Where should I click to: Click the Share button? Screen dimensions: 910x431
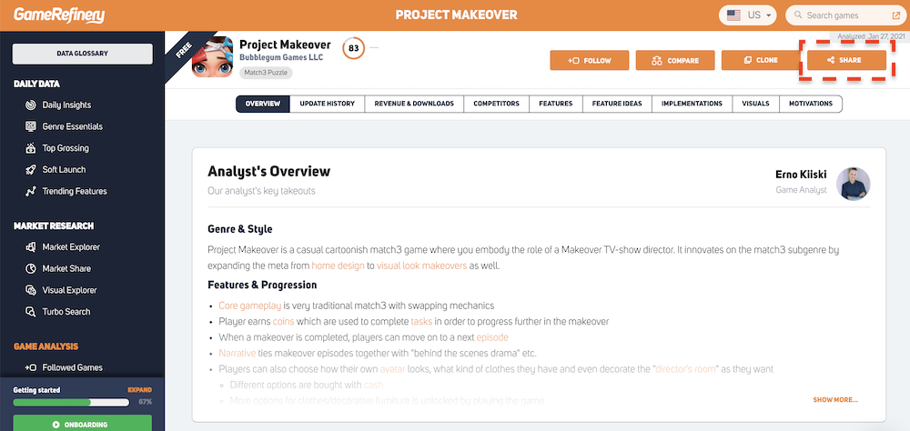click(846, 60)
